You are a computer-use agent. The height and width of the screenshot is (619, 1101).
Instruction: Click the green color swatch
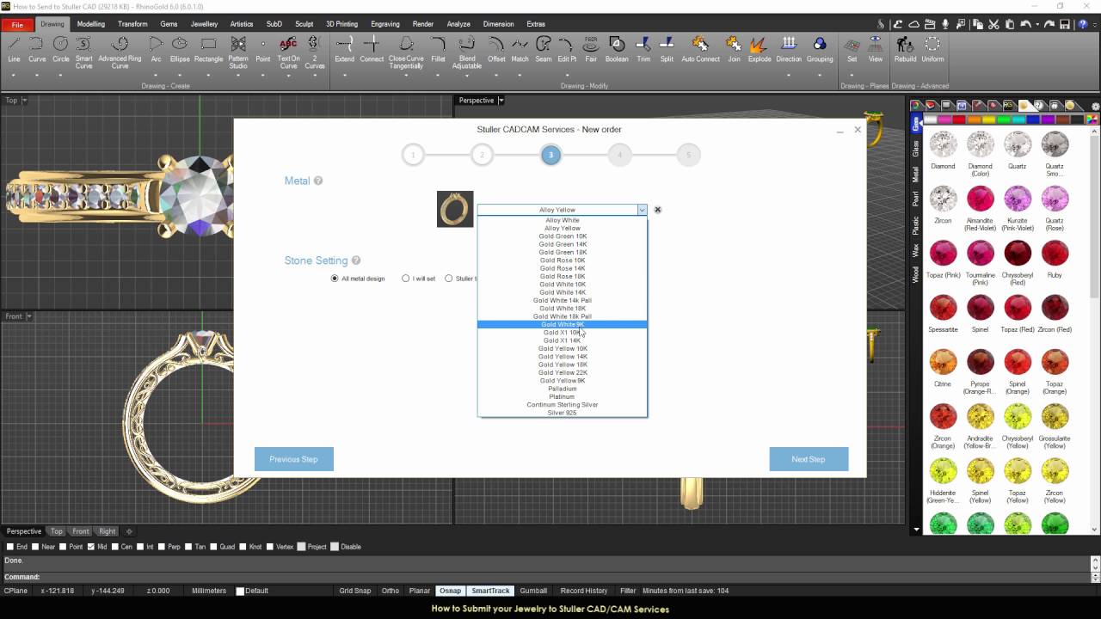point(1004,120)
